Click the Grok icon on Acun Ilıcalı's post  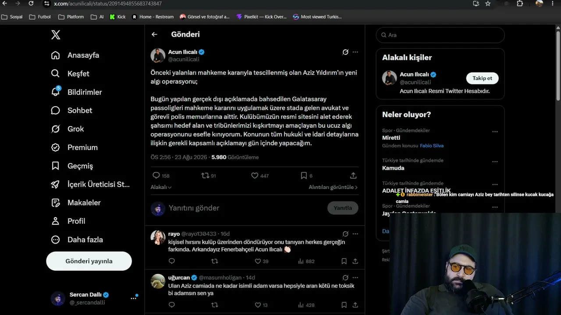[345, 52]
